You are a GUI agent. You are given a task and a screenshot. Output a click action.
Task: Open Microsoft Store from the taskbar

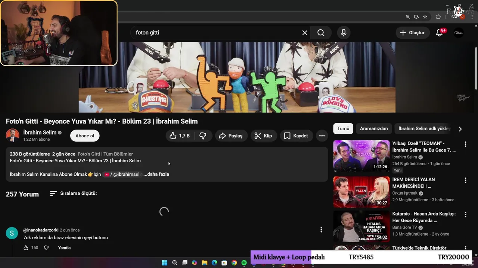(x=224, y=263)
